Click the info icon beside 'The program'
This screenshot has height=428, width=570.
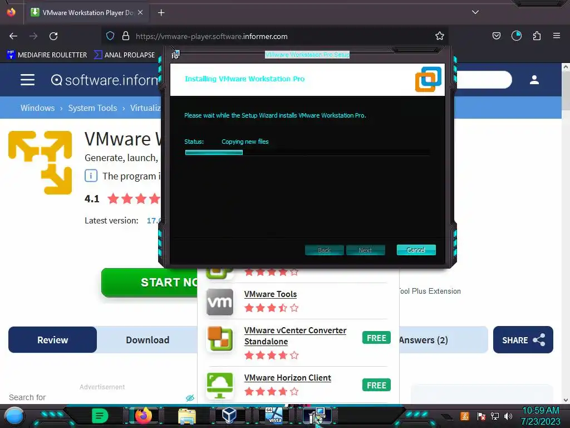(x=91, y=176)
